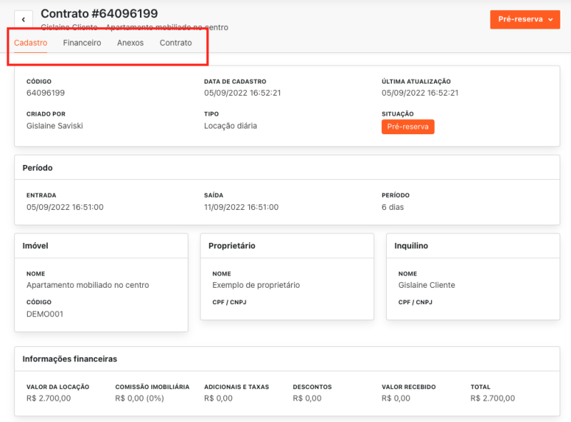Click the Informações financeiras section header
571x422 pixels.
pos(70,359)
